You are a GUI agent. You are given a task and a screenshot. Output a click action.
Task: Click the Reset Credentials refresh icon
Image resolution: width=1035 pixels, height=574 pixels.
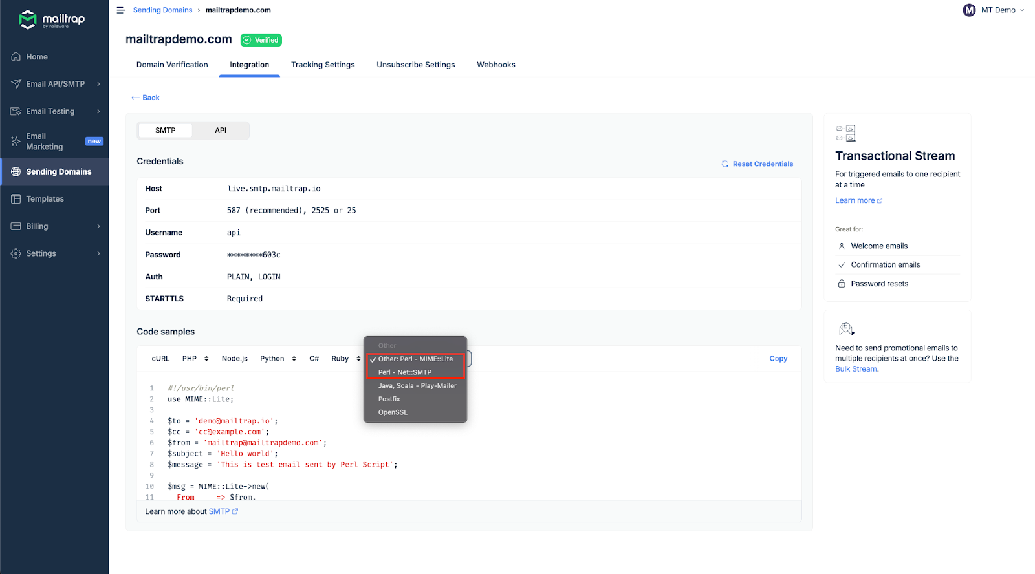click(725, 164)
